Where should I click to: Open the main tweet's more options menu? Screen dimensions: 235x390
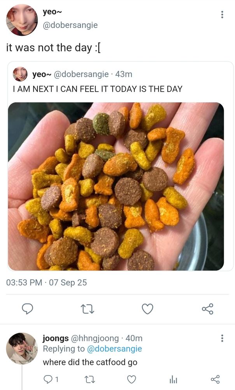click(222, 15)
